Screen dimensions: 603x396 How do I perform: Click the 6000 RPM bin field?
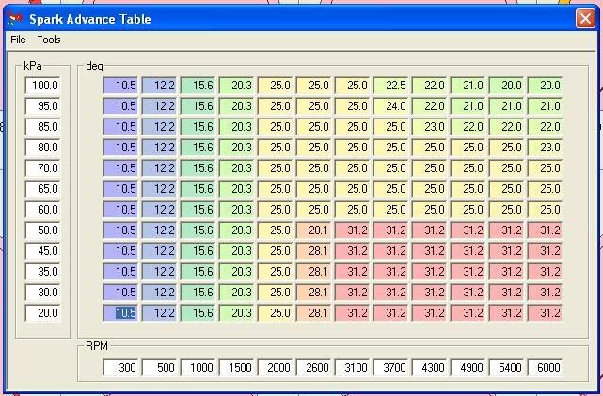[x=546, y=367]
